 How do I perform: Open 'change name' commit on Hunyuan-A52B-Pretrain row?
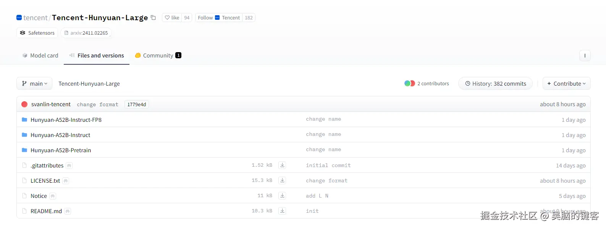323,150
